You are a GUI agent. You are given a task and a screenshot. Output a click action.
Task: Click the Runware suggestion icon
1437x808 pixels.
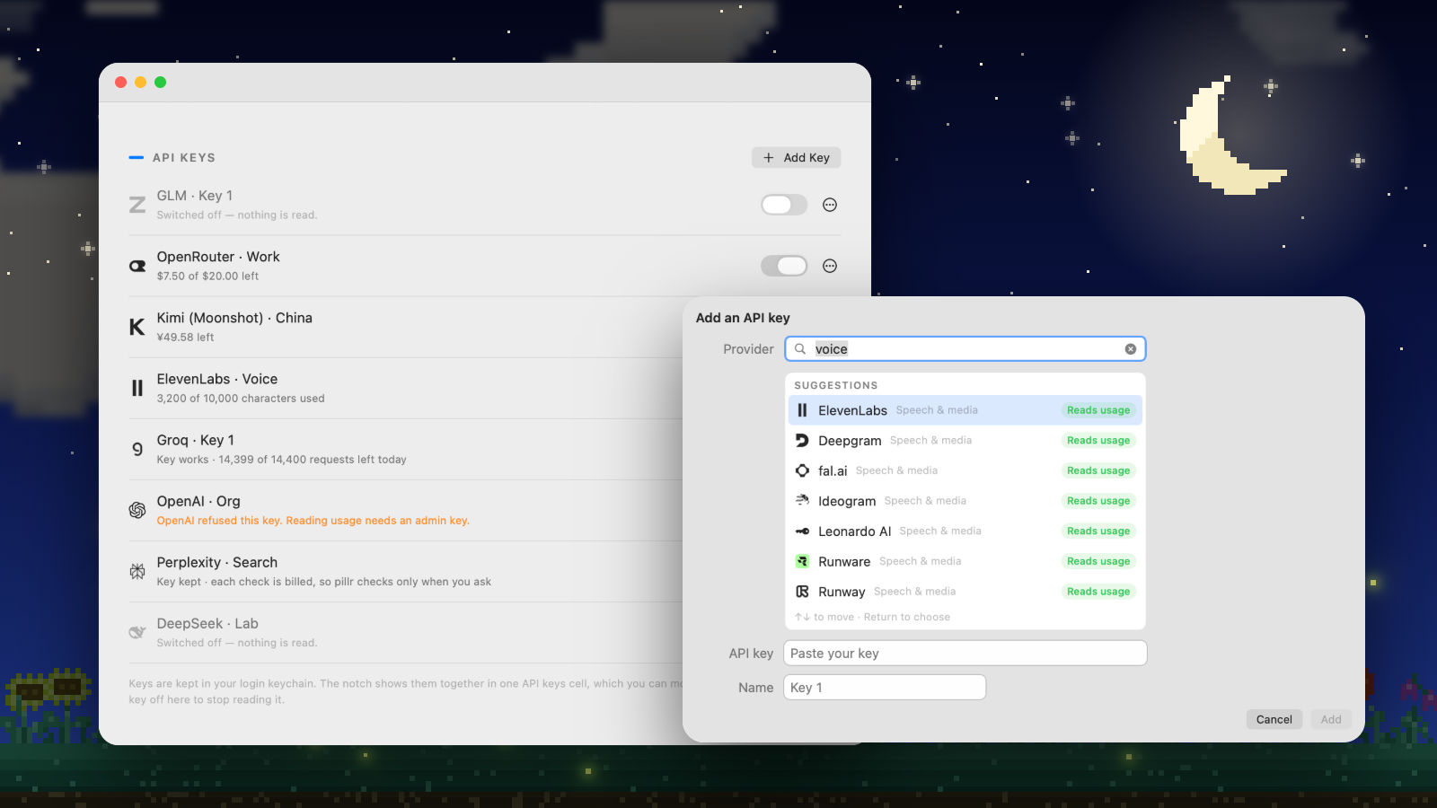click(x=803, y=561)
